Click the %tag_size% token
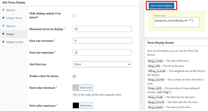 coord(155,97)
